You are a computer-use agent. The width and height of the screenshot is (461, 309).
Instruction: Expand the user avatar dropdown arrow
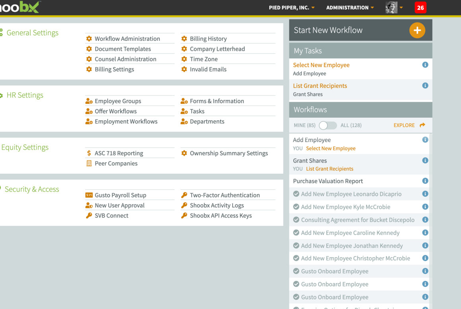pyautogui.click(x=401, y=8)
